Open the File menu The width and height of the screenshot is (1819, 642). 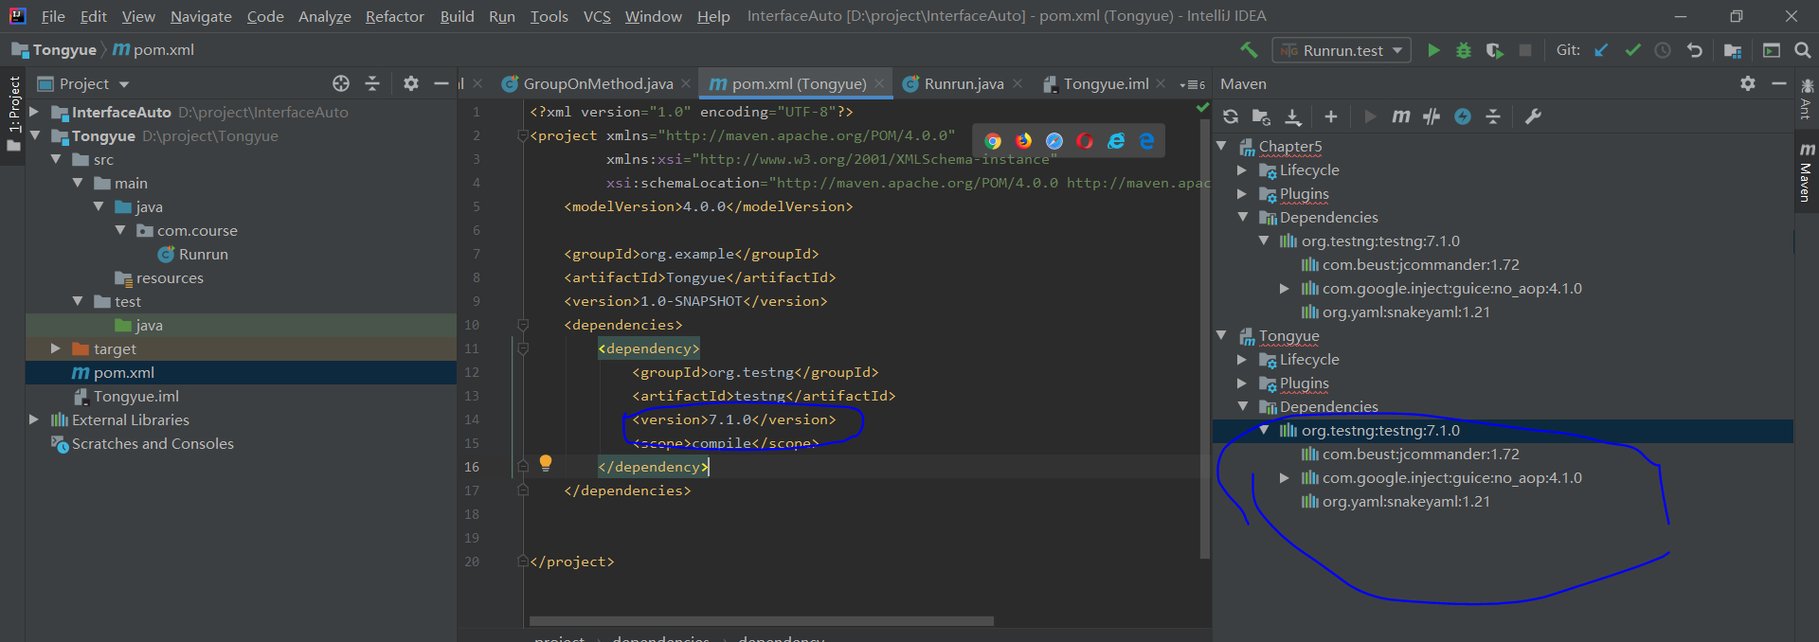tap(53, 16)
